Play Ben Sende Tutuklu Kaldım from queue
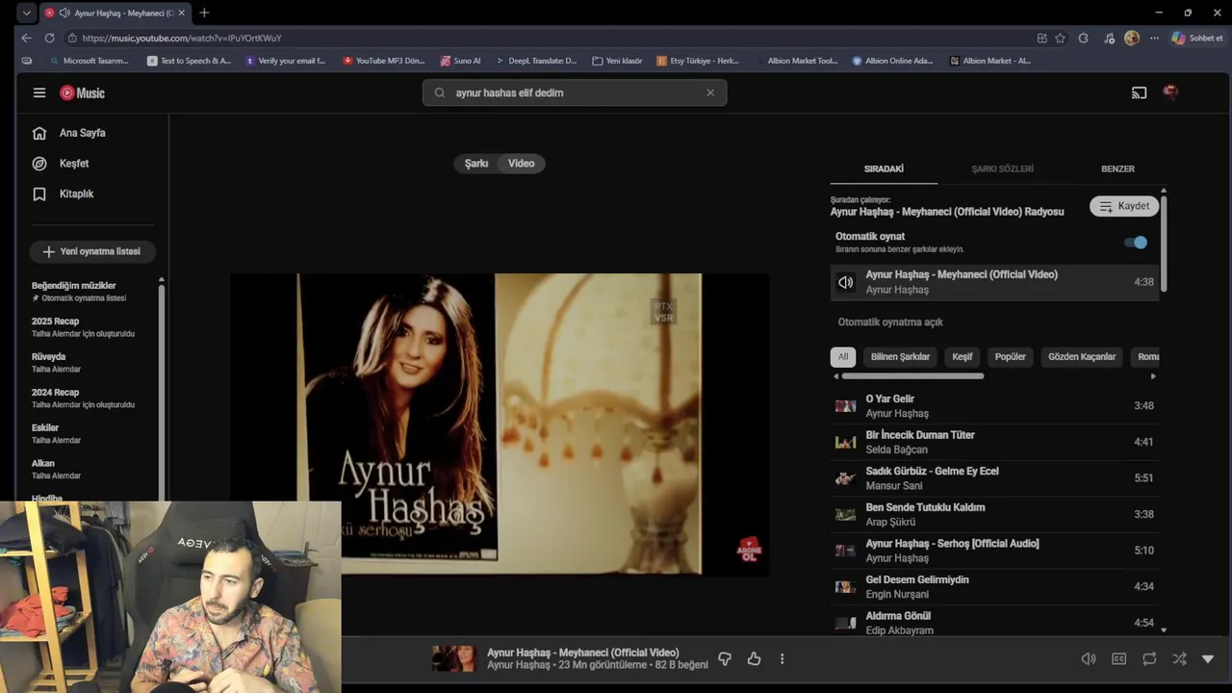The image size is (1232, 693). (994, 514)
